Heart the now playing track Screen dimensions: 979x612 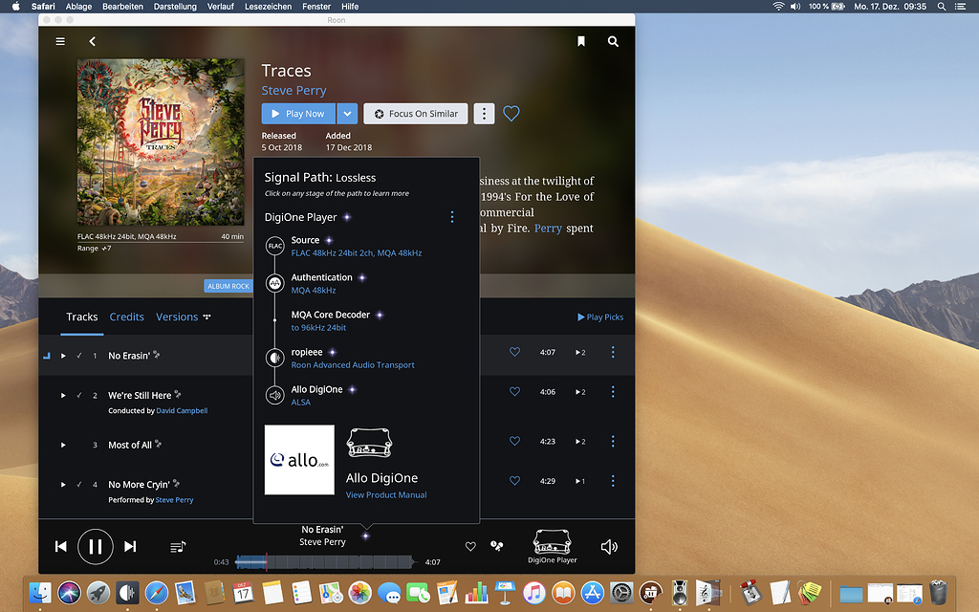coord(470,546)
